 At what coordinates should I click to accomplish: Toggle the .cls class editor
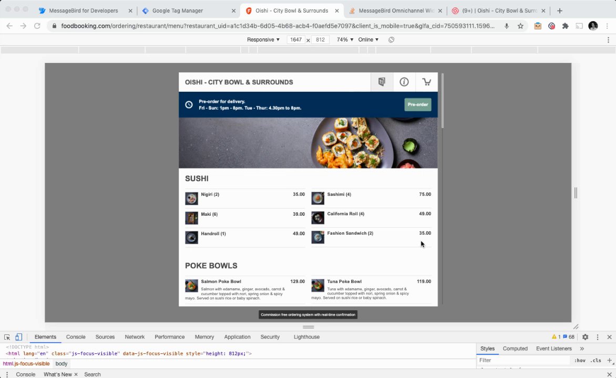(596, 360)
